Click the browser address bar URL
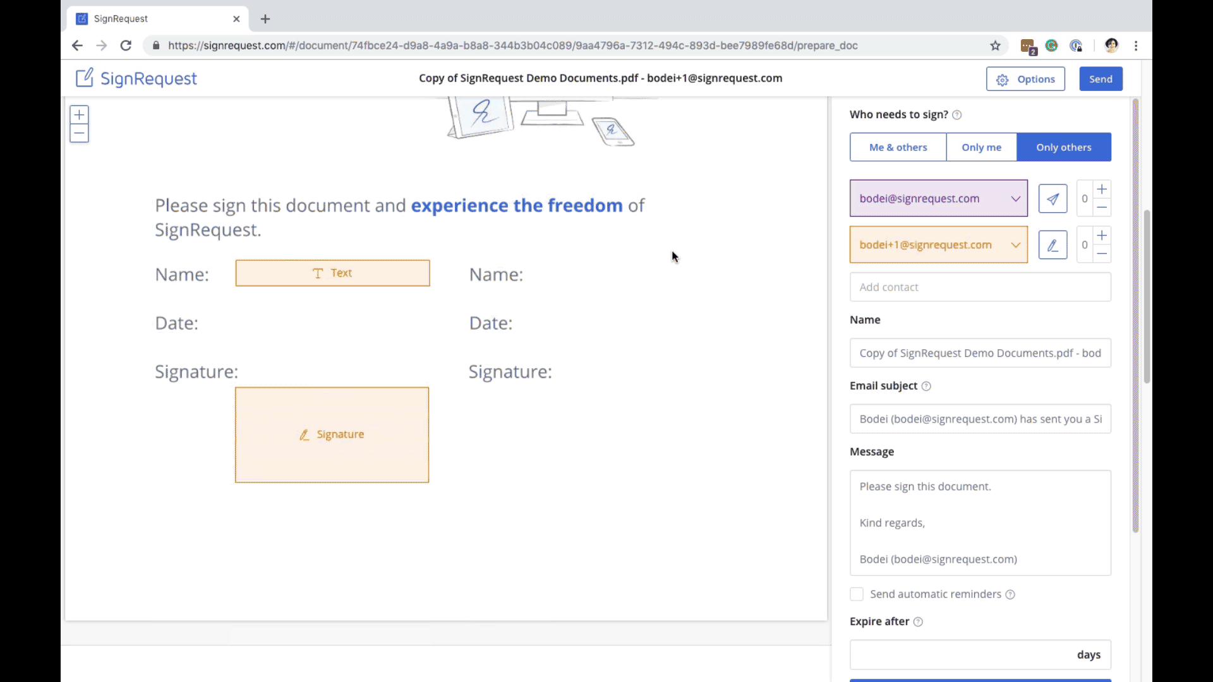 tap(512, 45)
